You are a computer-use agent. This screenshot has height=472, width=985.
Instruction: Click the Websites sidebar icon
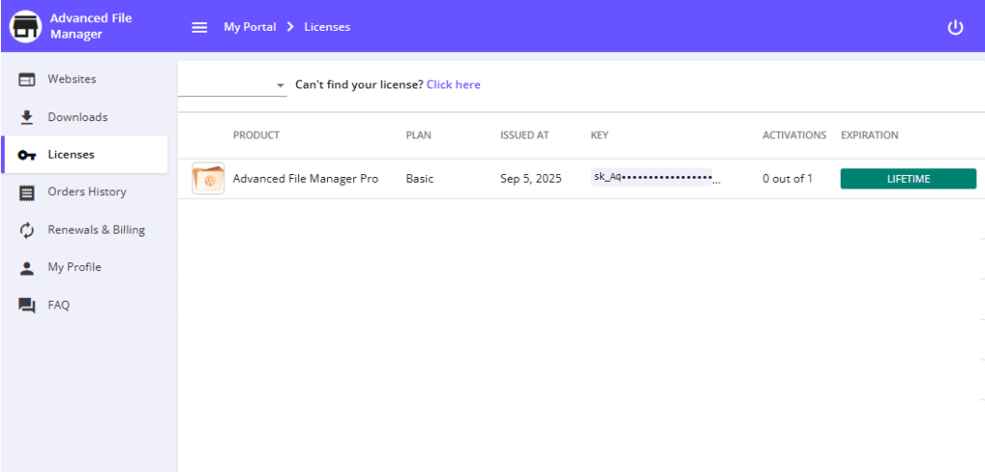tap(26, 80)
